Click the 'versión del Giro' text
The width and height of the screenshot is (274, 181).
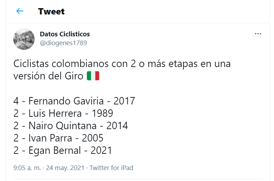click(48, 76)
